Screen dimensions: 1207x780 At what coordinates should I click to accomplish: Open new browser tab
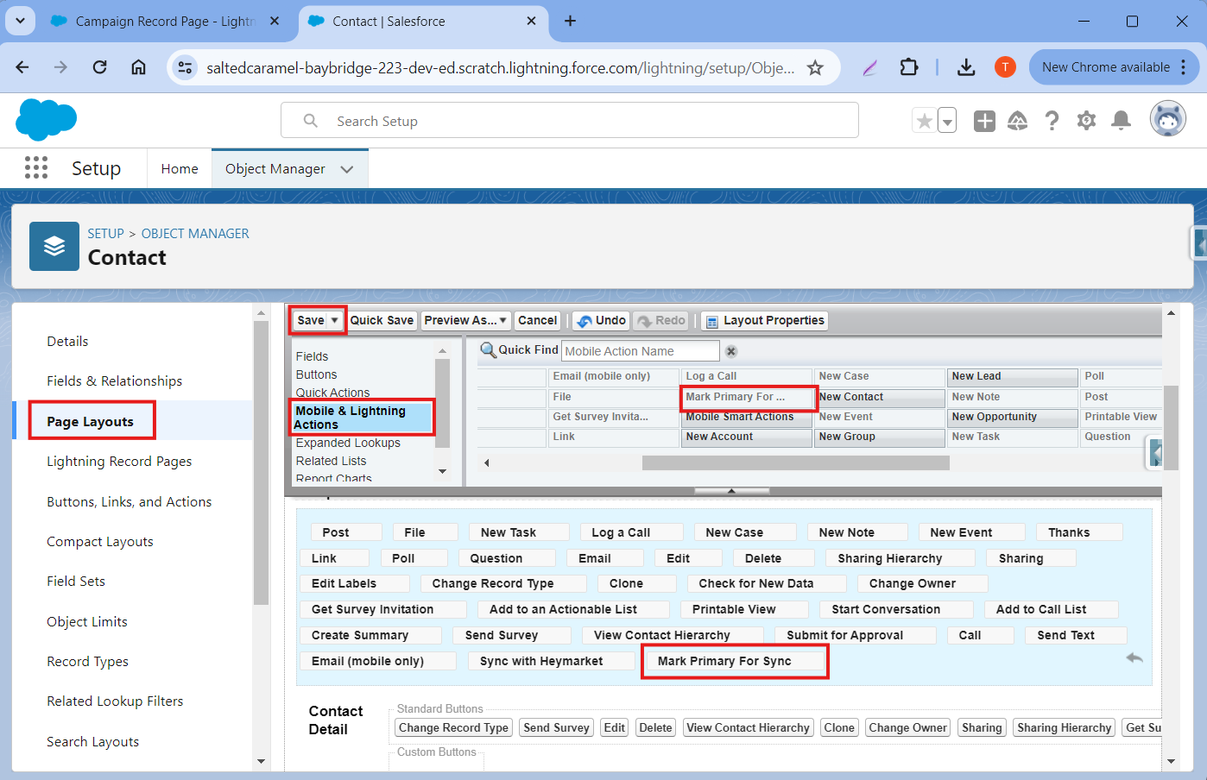pyautogui.click(x=570, y=21)
